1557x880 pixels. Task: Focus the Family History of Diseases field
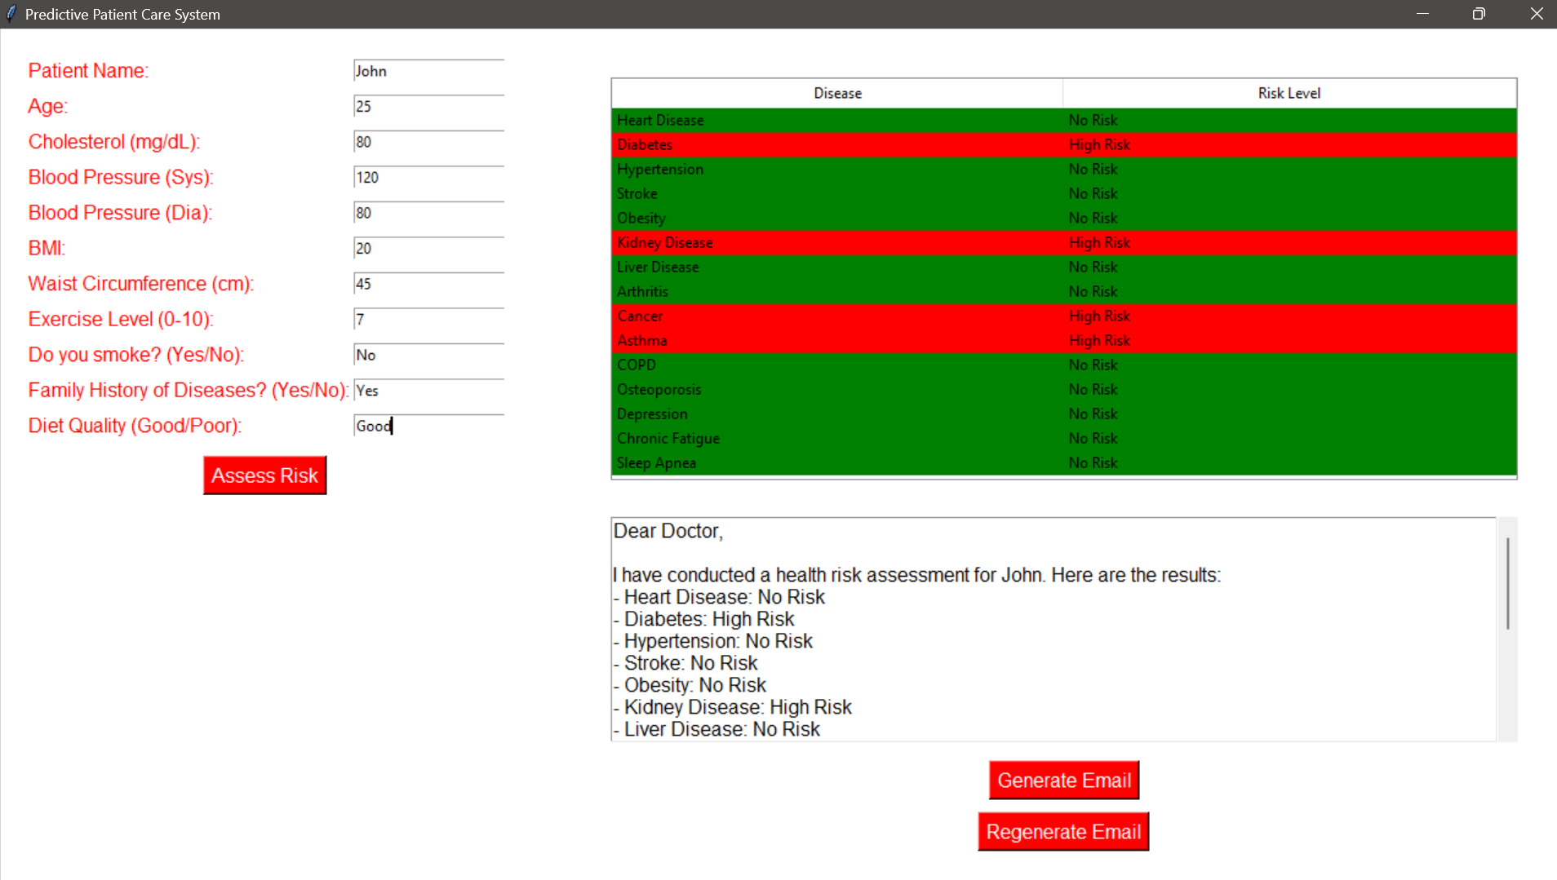pyautogui.click(x=429, y=390)
